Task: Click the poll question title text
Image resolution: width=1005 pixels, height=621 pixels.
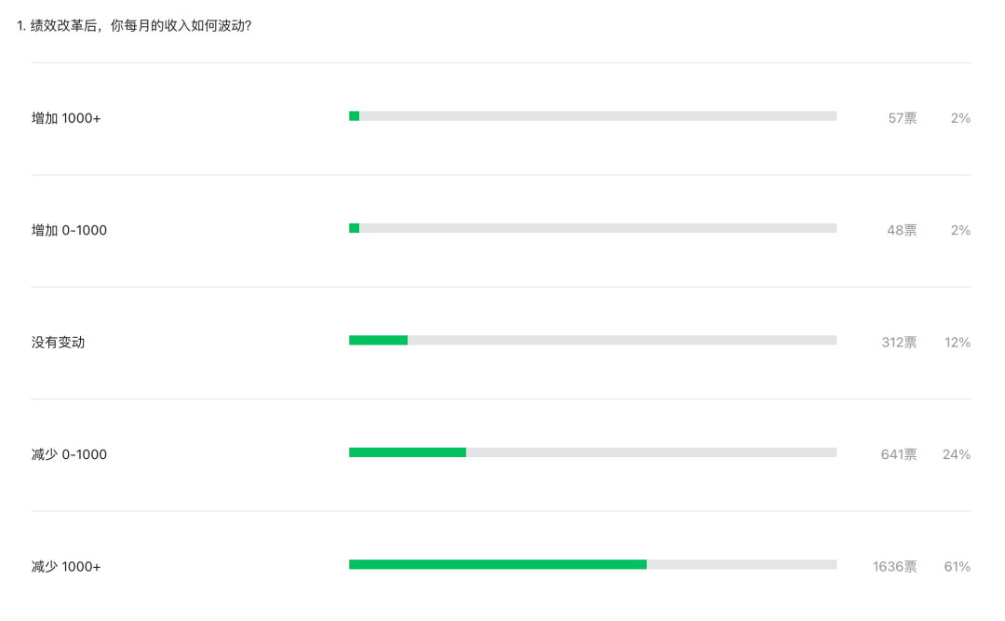Action: coord(134,25)
